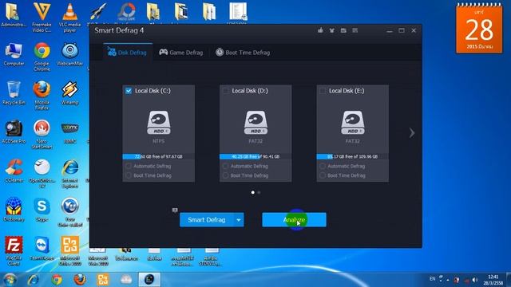Click the Windows Start button
The width and height of the screenshot is (511, 287).
(x=10, y=280)
